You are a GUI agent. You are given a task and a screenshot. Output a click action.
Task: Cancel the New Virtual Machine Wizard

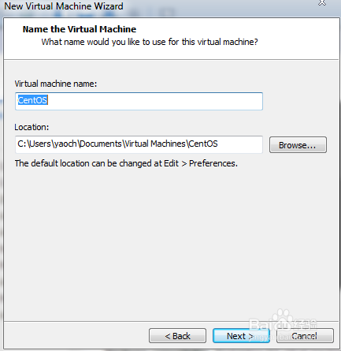coord(305,336)
